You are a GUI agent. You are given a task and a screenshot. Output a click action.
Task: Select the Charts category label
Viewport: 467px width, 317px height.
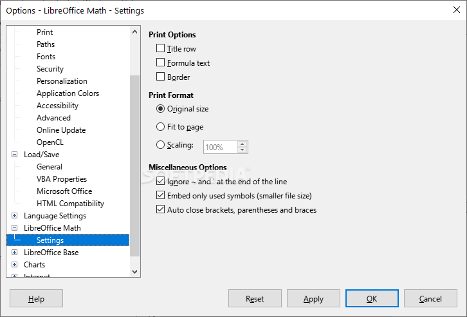(34, 265)
